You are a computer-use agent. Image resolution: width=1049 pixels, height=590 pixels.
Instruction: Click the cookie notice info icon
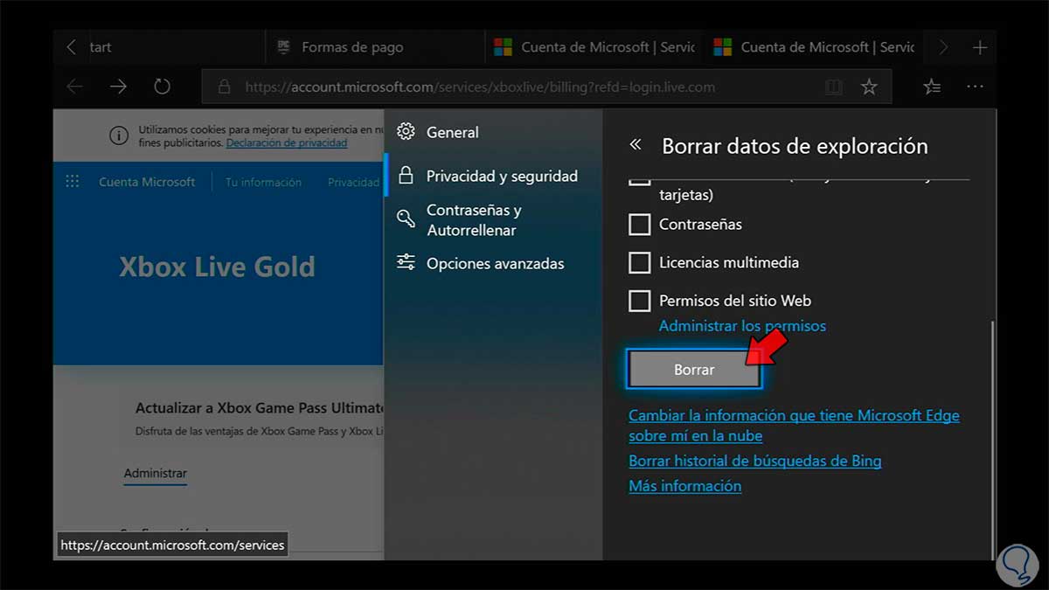coord(119,135)
